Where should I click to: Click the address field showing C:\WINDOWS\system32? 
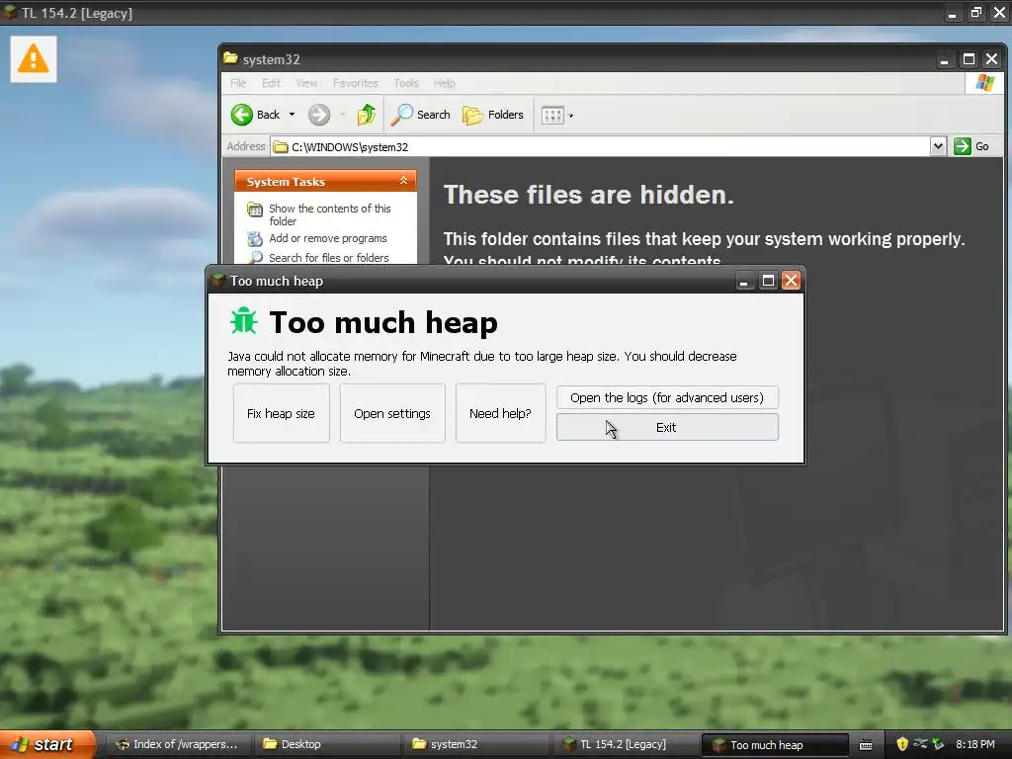tap(600, 146)
